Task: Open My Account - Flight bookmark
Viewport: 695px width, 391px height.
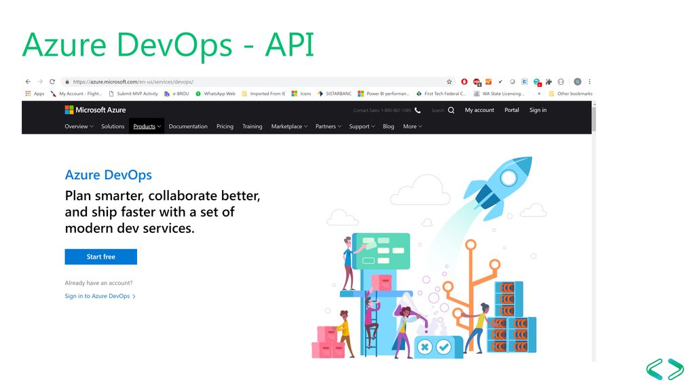Action: click(x=76, y=94)
